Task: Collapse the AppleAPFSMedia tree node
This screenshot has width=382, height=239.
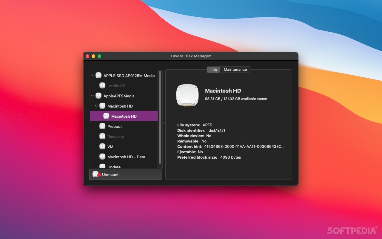Action: point(92,96)
